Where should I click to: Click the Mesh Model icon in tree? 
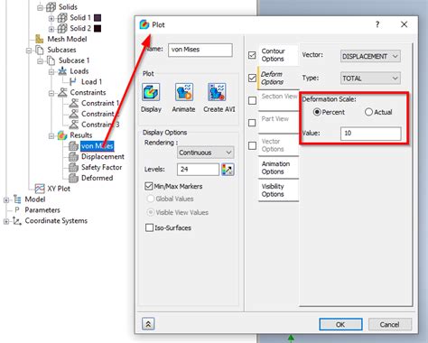40,39
